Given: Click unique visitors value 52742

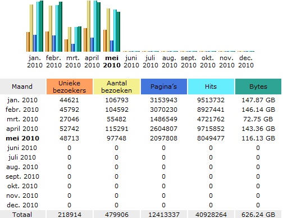Looking at the screenshot, I should point(70,129).
